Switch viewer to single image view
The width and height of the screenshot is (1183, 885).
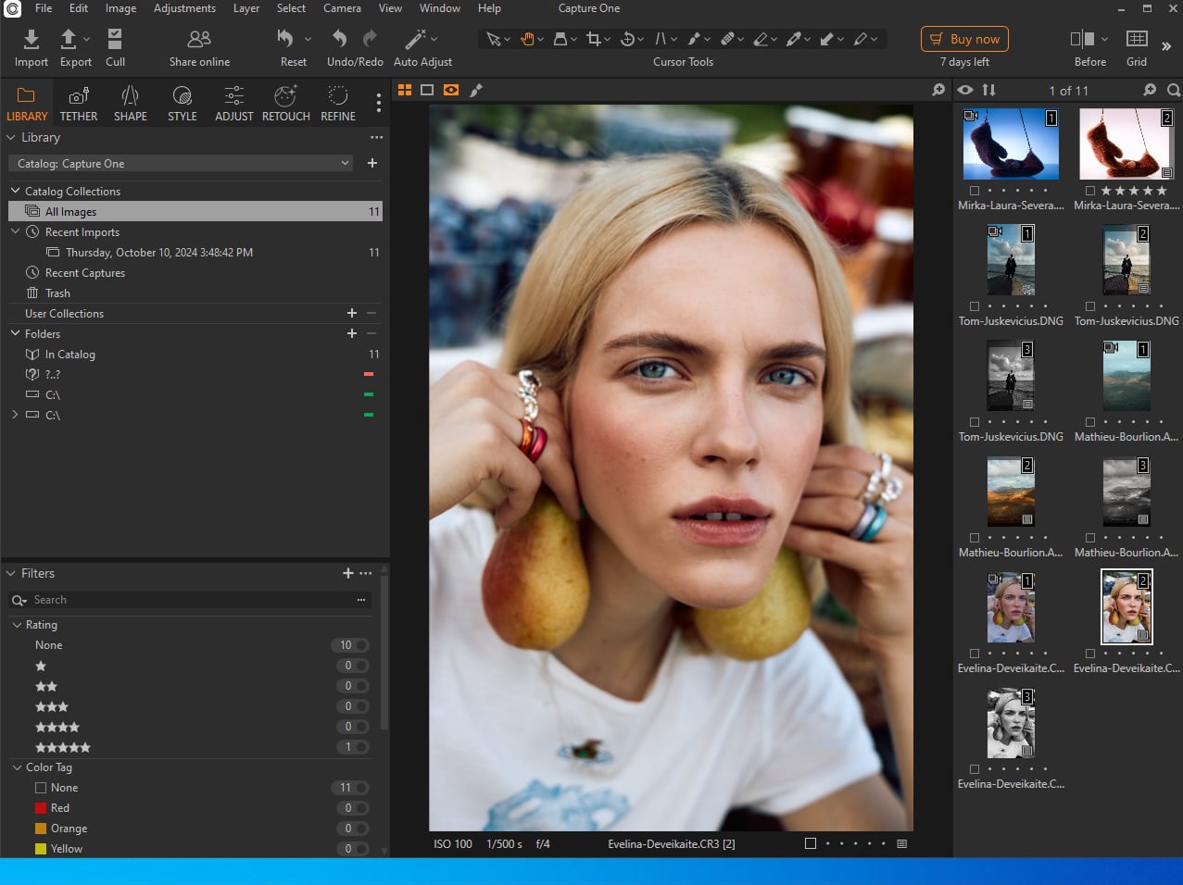point(427,90)
